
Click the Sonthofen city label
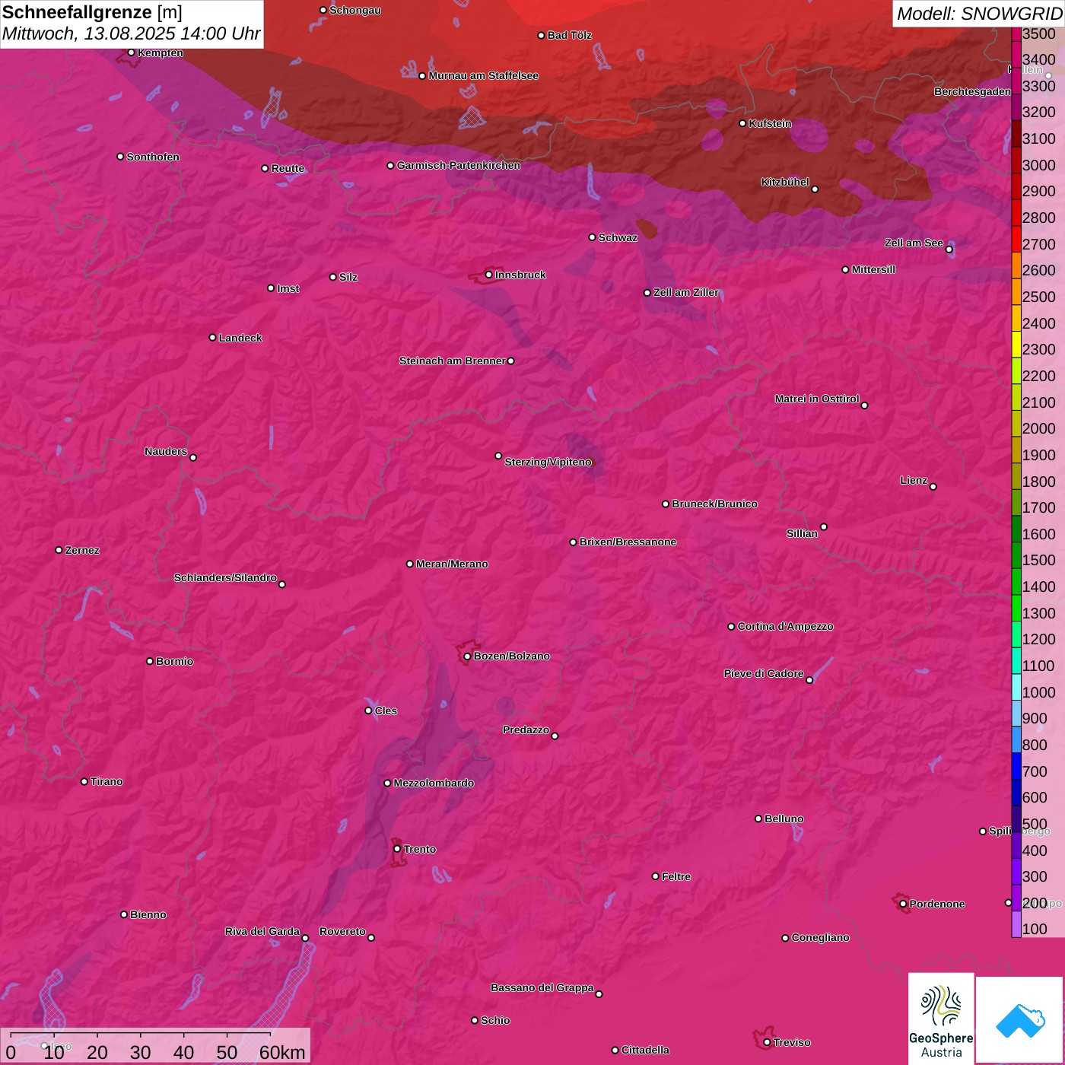click(153, 157)
